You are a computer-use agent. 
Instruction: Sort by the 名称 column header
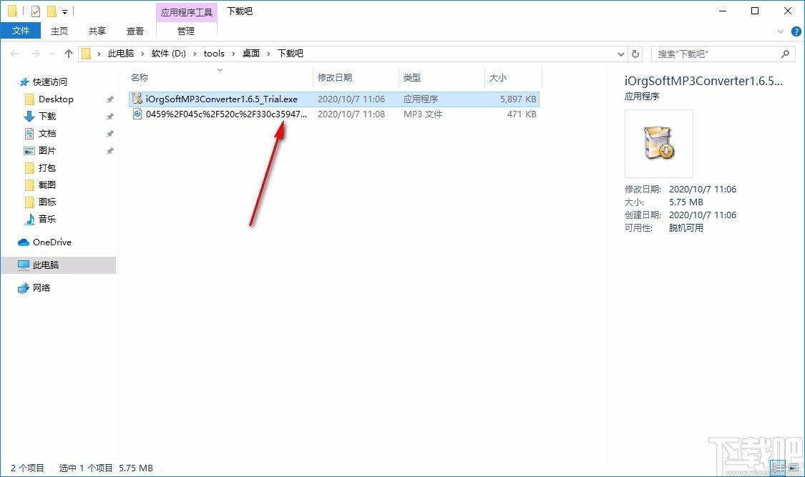coord(140,77)
